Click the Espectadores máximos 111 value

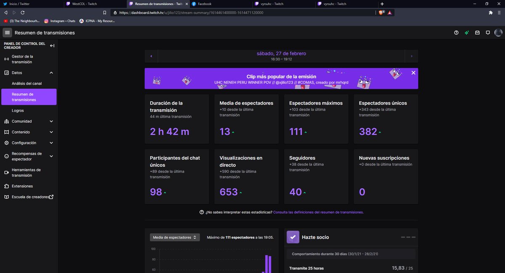(x=296, y=131)
